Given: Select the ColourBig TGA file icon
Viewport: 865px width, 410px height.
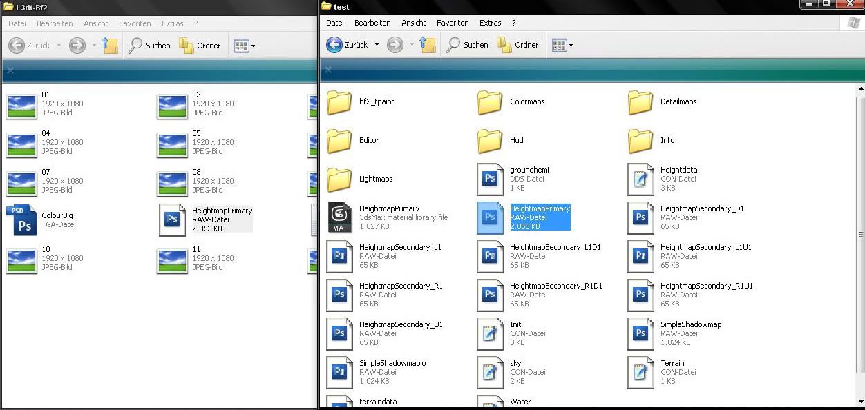Looking at the screenshot, I should 21,220.
